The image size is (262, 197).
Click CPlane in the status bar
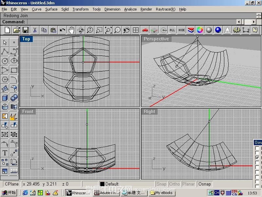pos(12,184)
